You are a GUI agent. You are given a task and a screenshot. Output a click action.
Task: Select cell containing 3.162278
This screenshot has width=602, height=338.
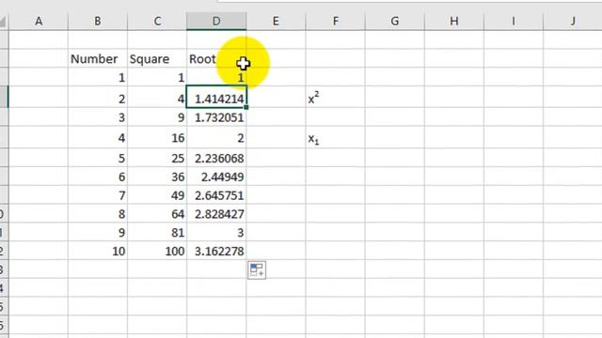tap(216, 251)
